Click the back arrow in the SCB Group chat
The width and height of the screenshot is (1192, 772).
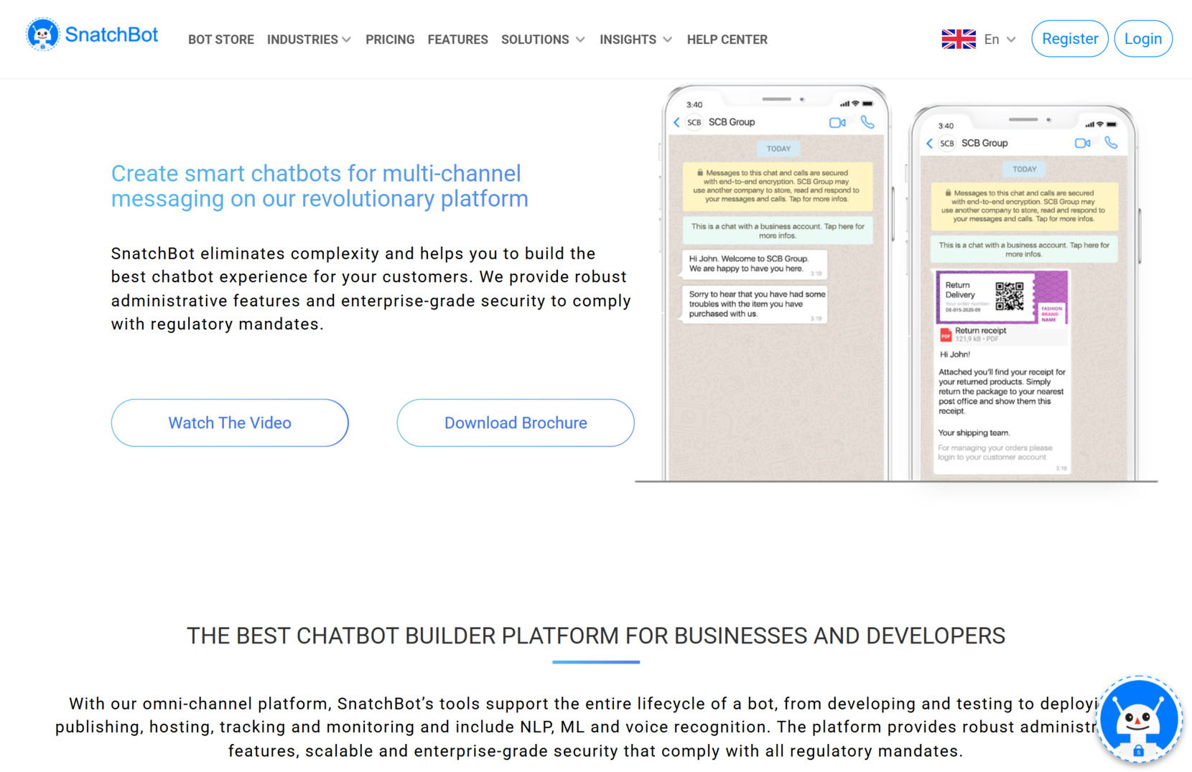coord(676,122)
